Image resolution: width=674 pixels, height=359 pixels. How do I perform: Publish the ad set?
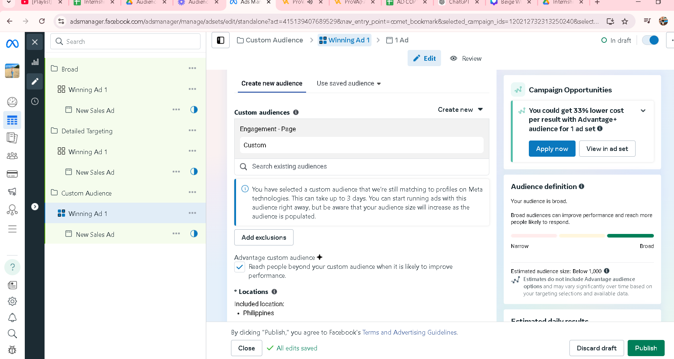click(x=646, y=348)
